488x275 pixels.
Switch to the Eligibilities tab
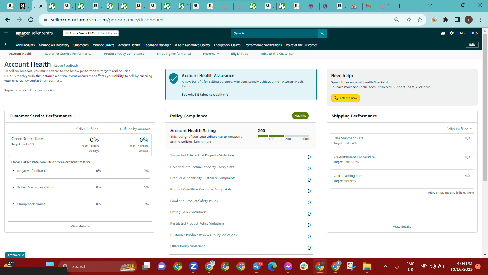tap(239, 54)
